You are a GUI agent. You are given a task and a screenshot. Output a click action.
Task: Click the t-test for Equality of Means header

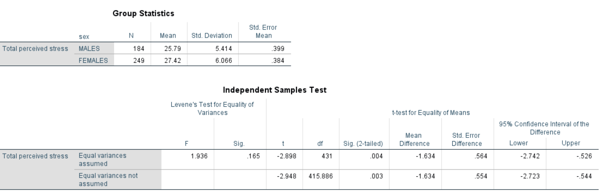click(x=431, y=113)
